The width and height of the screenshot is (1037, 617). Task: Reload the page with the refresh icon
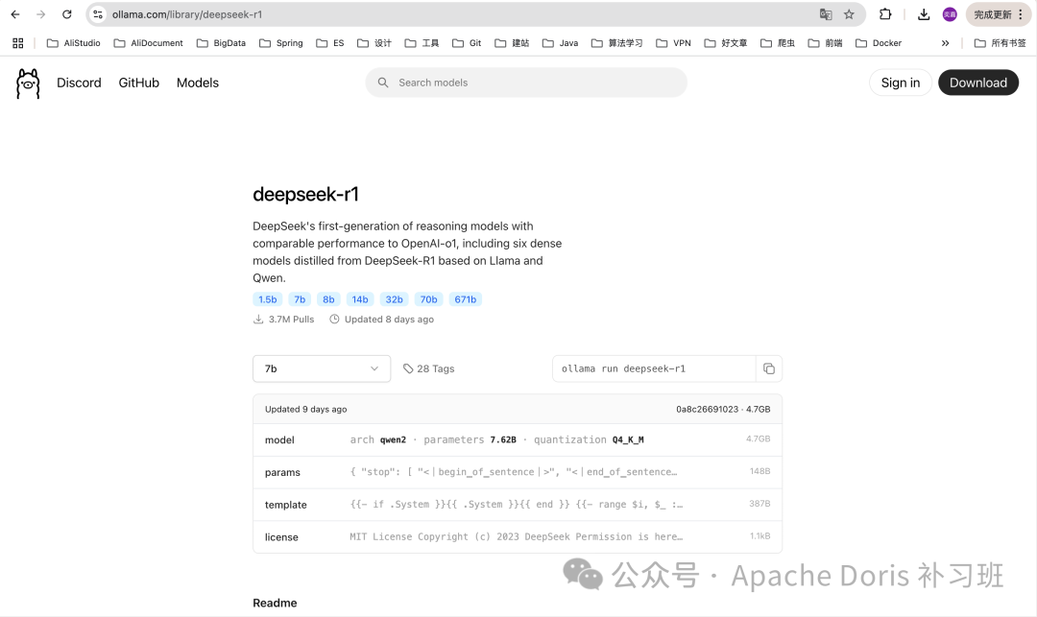[x=67, y=14]
